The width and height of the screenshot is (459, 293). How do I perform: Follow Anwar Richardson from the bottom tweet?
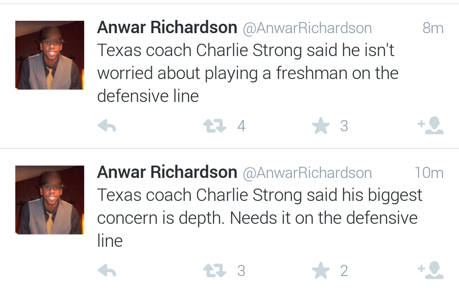pyautogui.click(x=431, y=271)
